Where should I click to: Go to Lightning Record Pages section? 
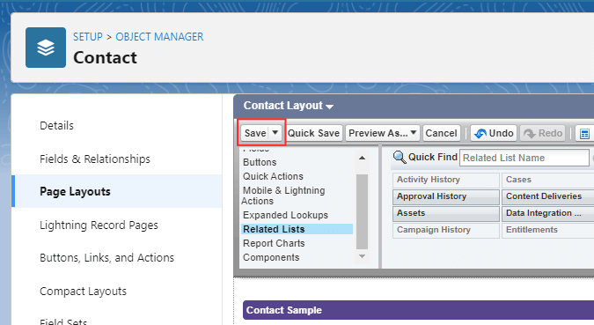click(x=99, y=225)
